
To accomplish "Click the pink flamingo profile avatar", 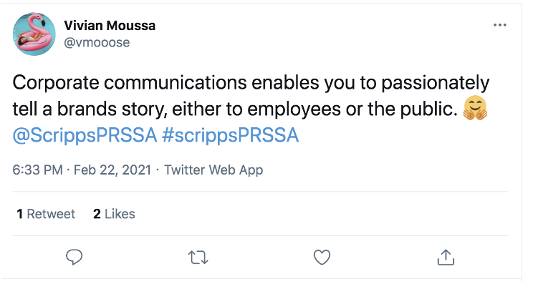I will [35, 34].
